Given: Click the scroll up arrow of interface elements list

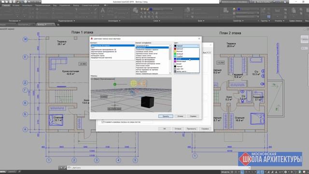Looking at the screenshot, I should point(170,46).
